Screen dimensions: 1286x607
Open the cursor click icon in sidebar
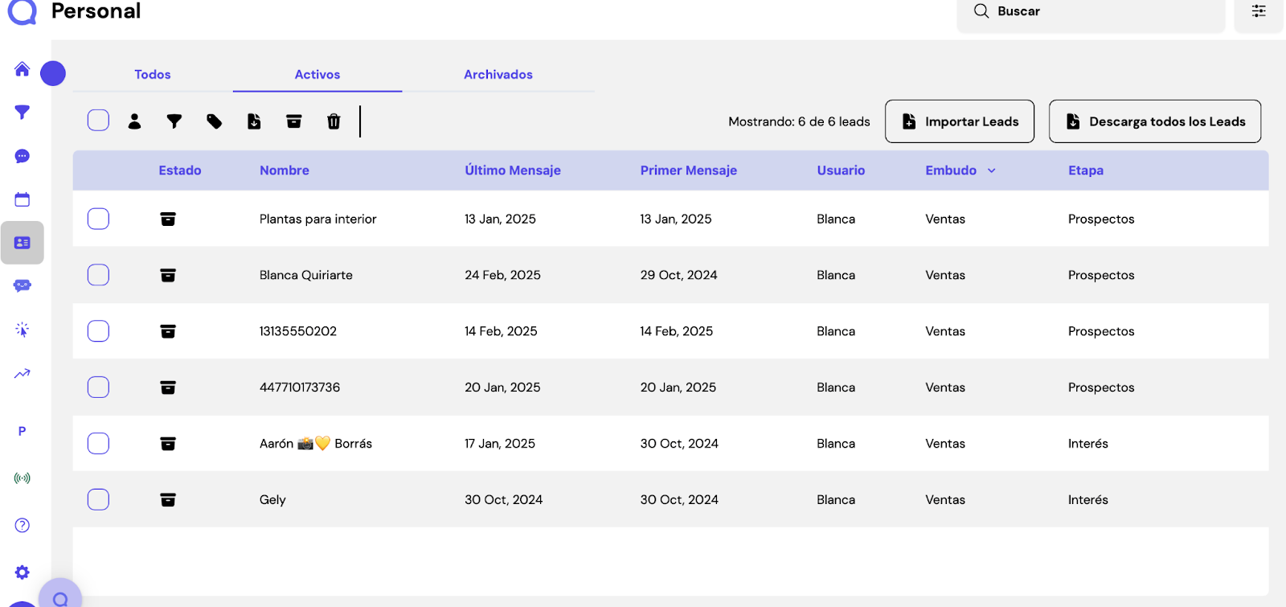23,330
